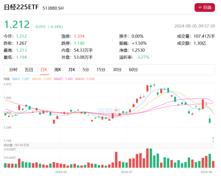Select the 周K chart tab
221x178 pixels.
point(58,70)
